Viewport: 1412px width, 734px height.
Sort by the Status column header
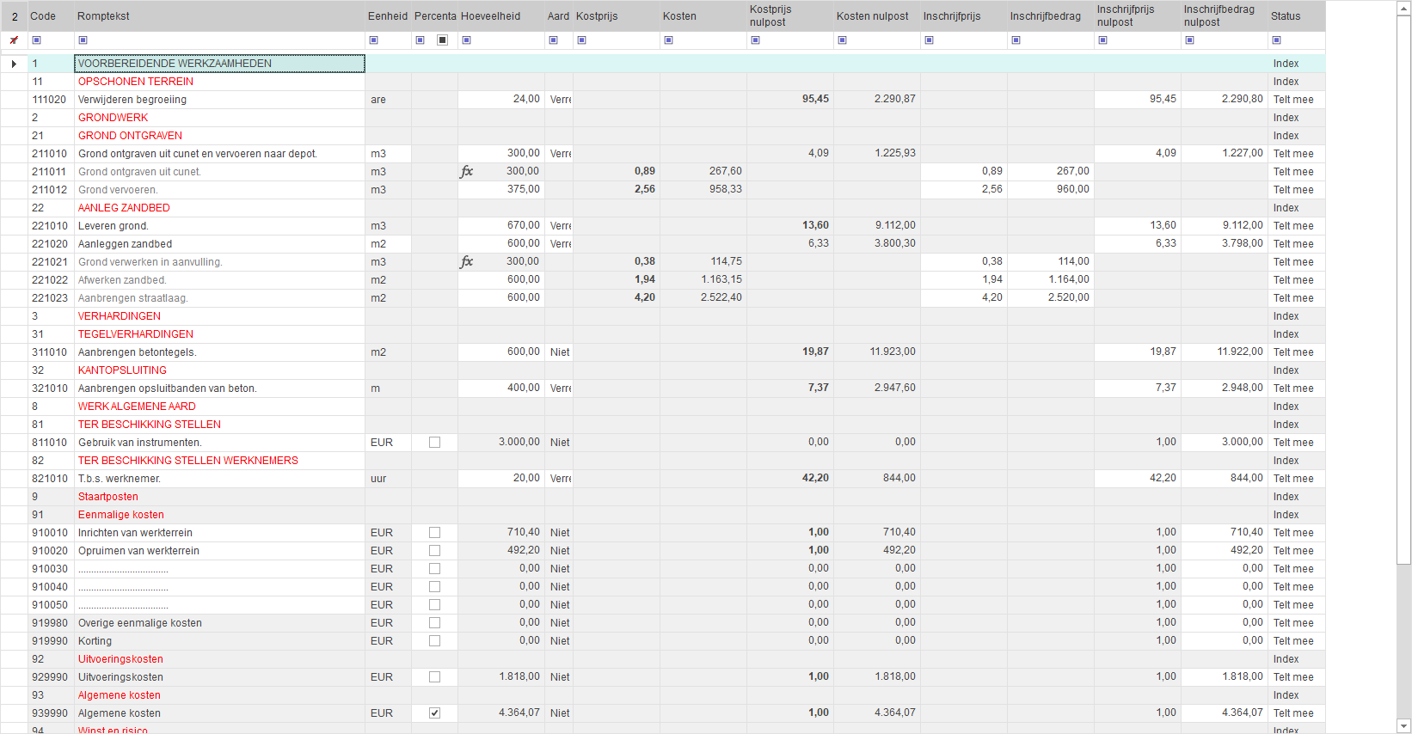(x=1297, y=16)
